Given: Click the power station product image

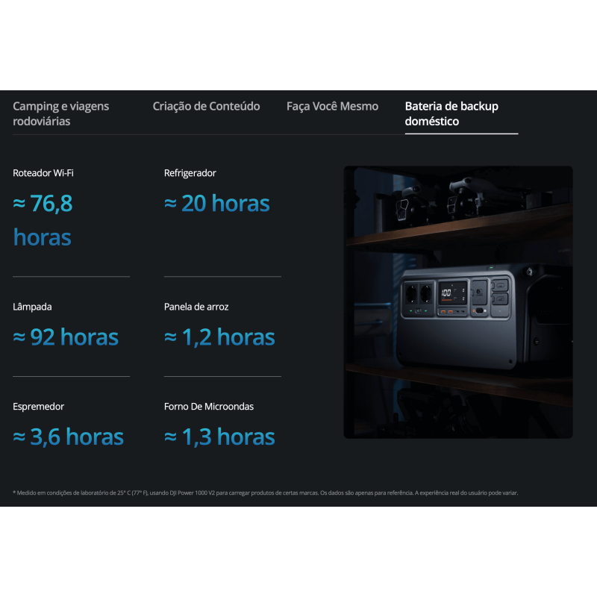Looking at the screenshot, I should point(457,301).
